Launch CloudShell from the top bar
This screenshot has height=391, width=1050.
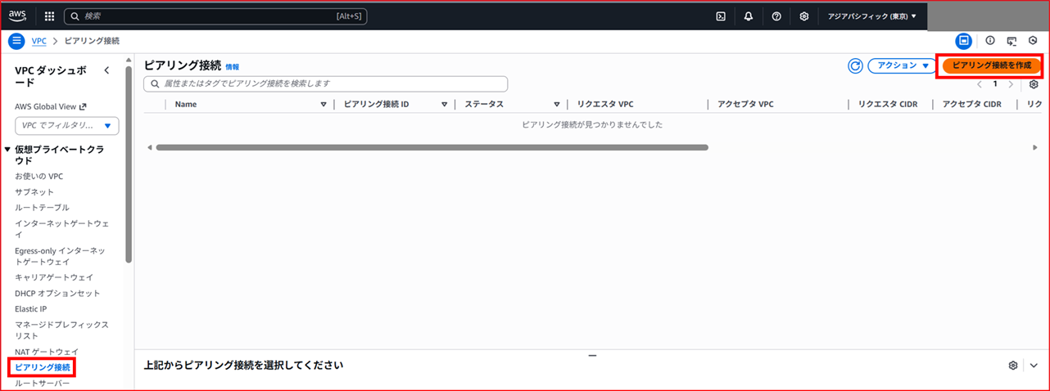(721, 16)
